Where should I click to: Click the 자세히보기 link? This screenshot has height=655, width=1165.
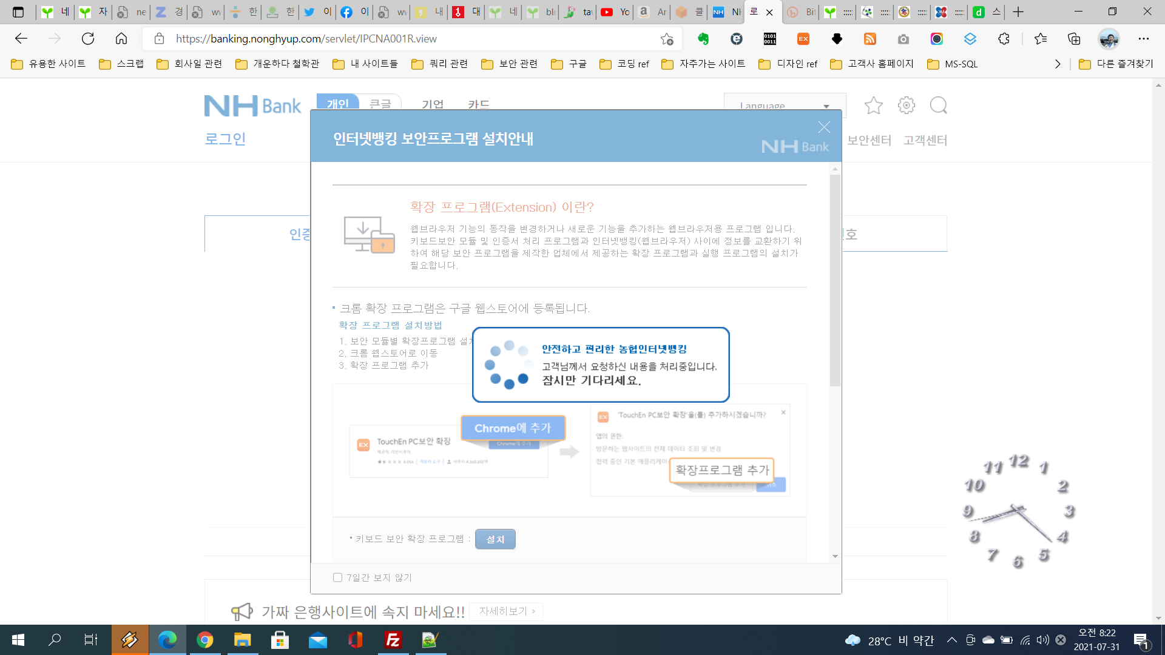[x=506, y=611]
